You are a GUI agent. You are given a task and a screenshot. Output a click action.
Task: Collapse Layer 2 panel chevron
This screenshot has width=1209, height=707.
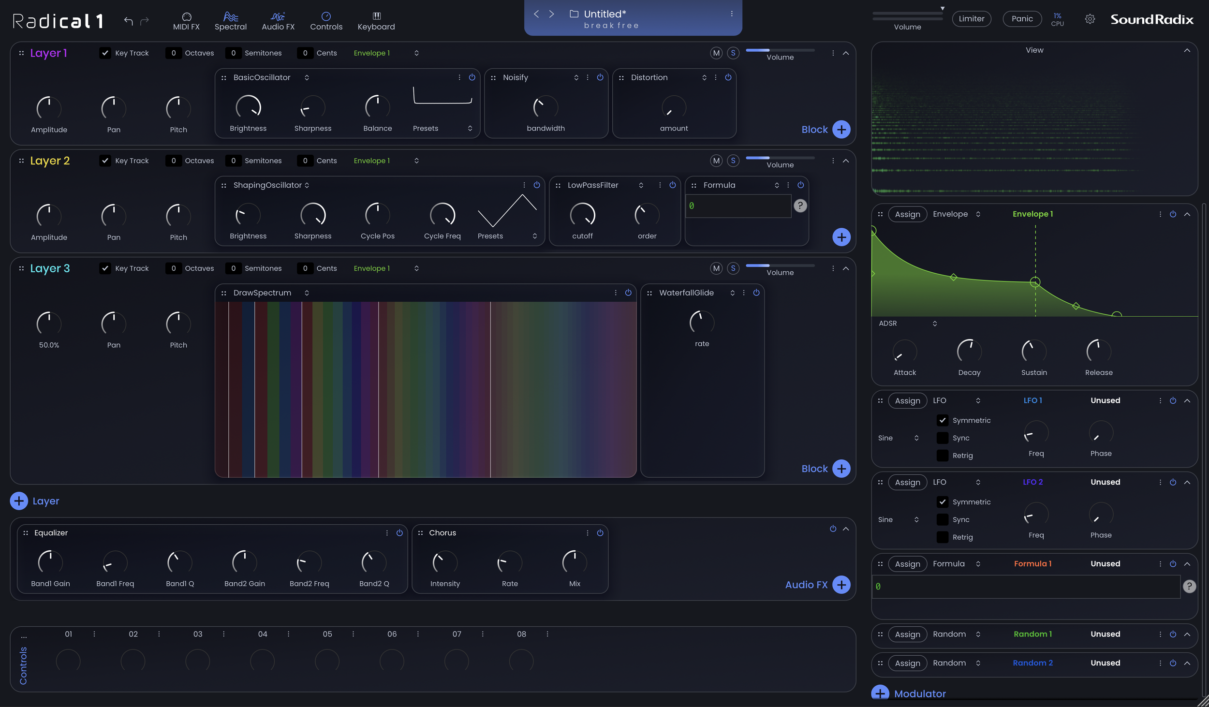[846, 161]
